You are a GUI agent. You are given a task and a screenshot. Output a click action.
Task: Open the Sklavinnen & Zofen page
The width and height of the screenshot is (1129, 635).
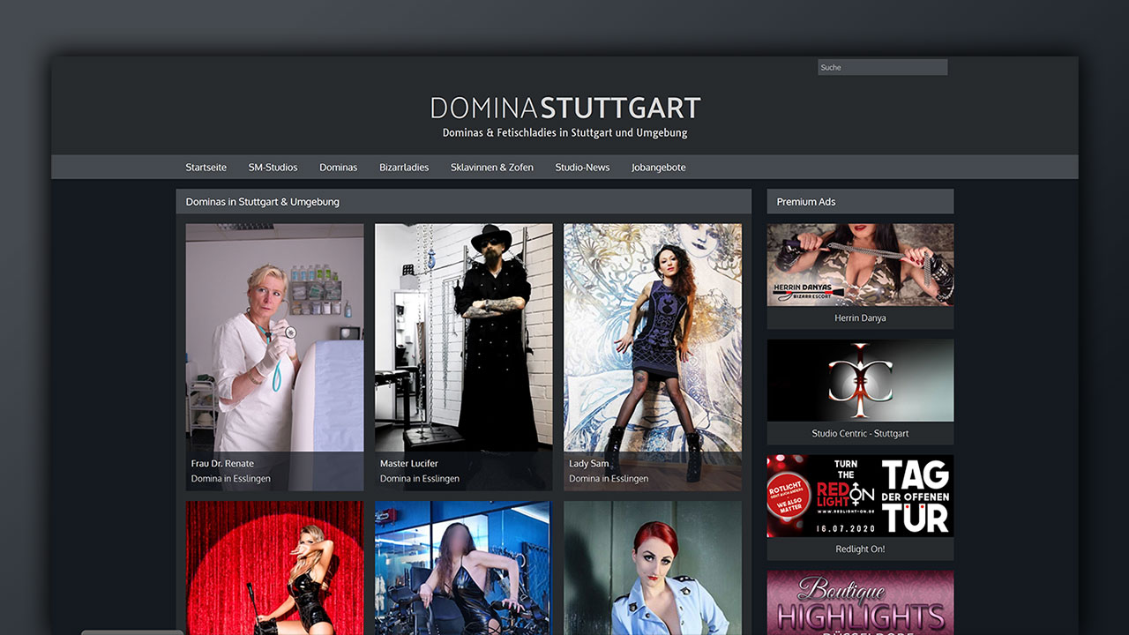click(491, 167)
